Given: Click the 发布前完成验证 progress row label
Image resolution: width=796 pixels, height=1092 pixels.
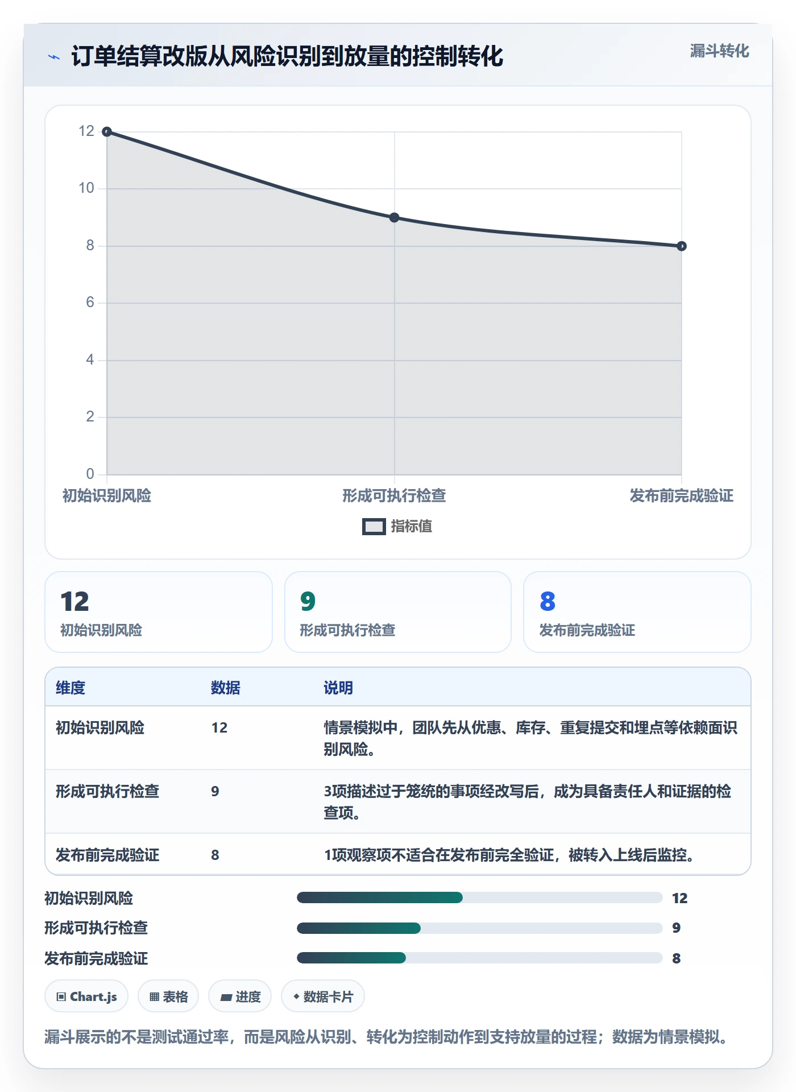Looking at the screenshot, I should tap(97, 958).
